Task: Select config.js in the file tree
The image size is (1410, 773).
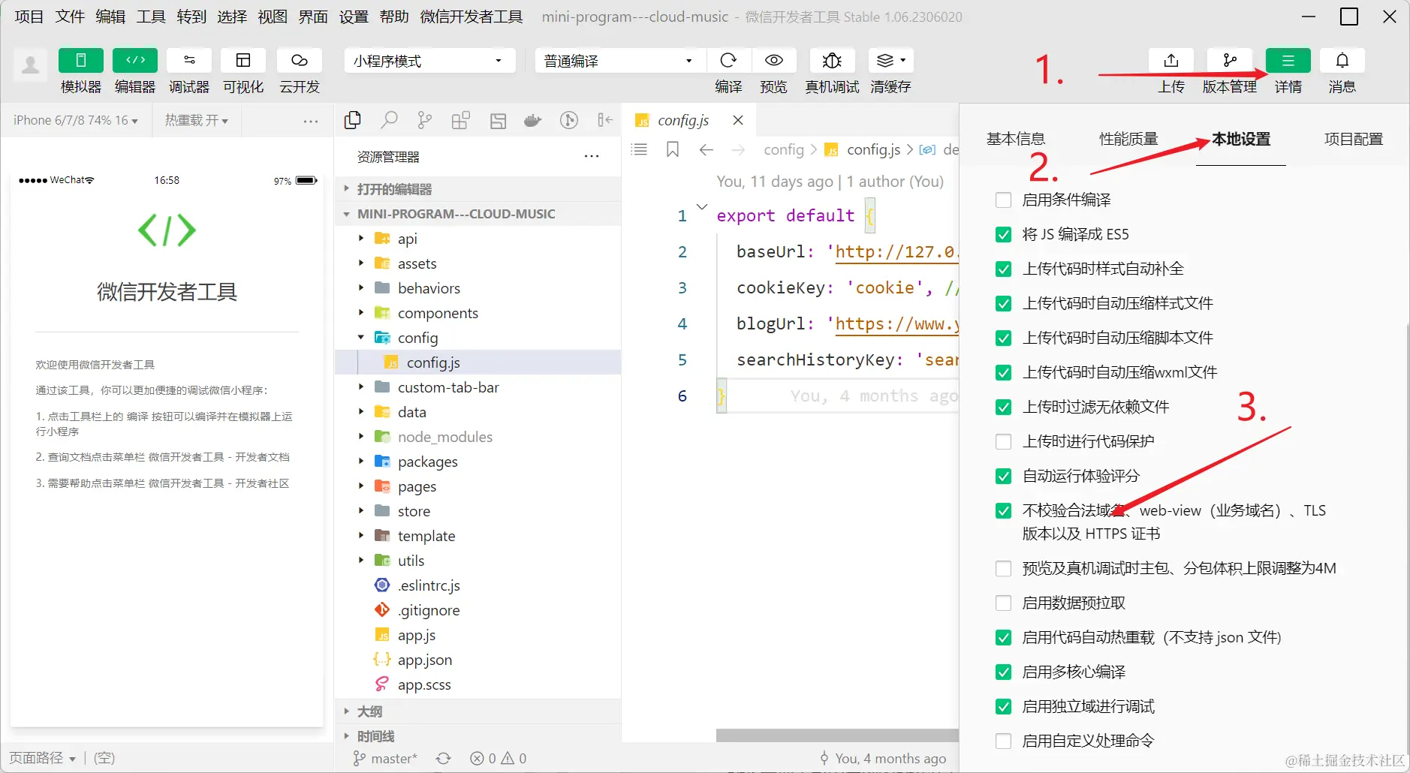Action: pos(478,362)
